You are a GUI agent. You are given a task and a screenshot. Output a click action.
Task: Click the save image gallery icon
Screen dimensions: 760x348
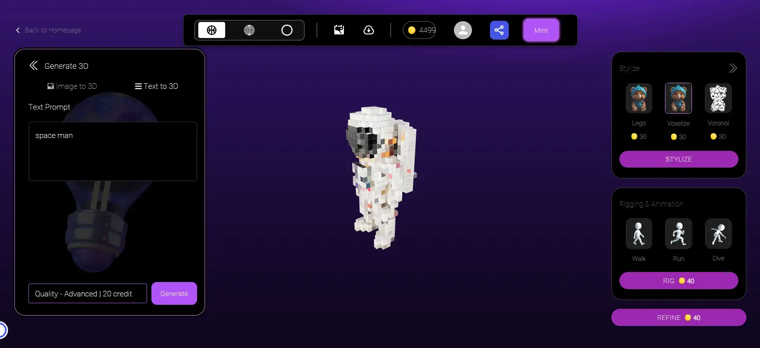[339, 30]
